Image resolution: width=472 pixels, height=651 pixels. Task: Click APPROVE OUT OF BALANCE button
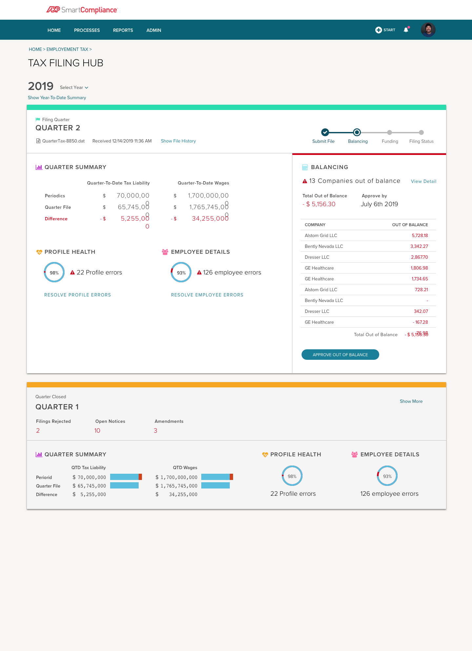click(x=340, y=355)
